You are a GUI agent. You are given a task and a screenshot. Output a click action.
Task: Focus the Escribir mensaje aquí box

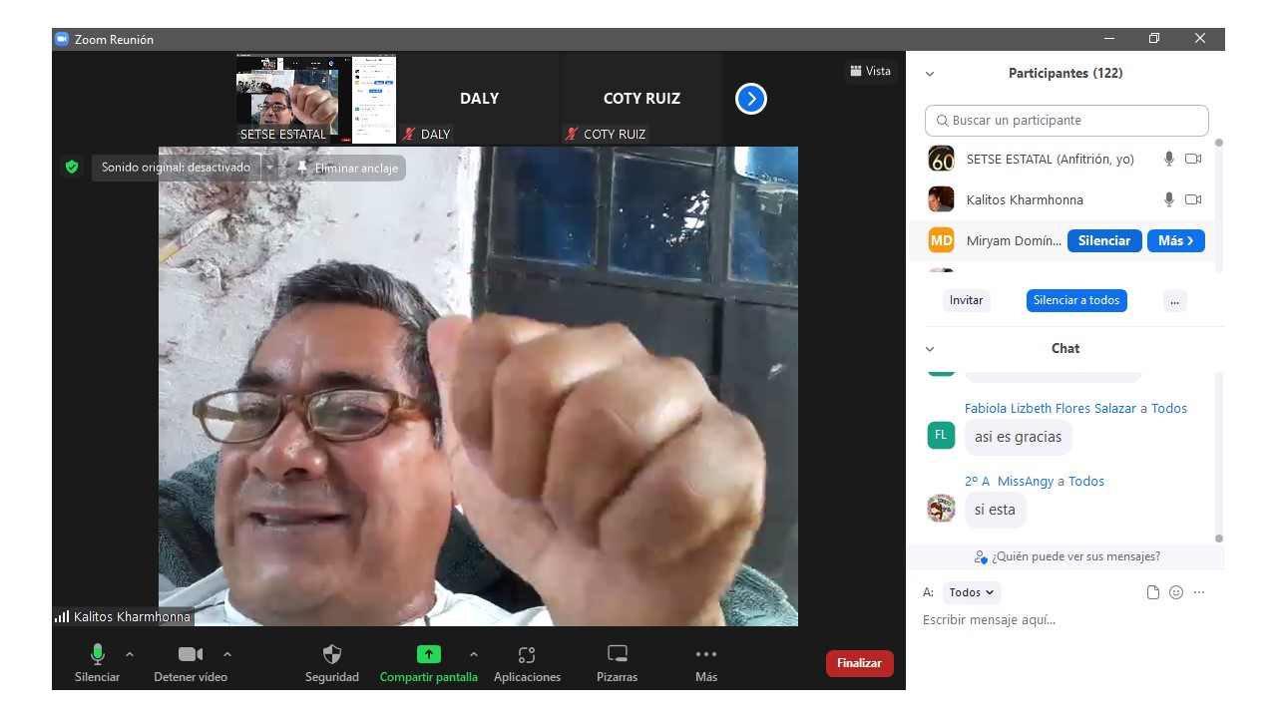click(x=1067, y=620)
